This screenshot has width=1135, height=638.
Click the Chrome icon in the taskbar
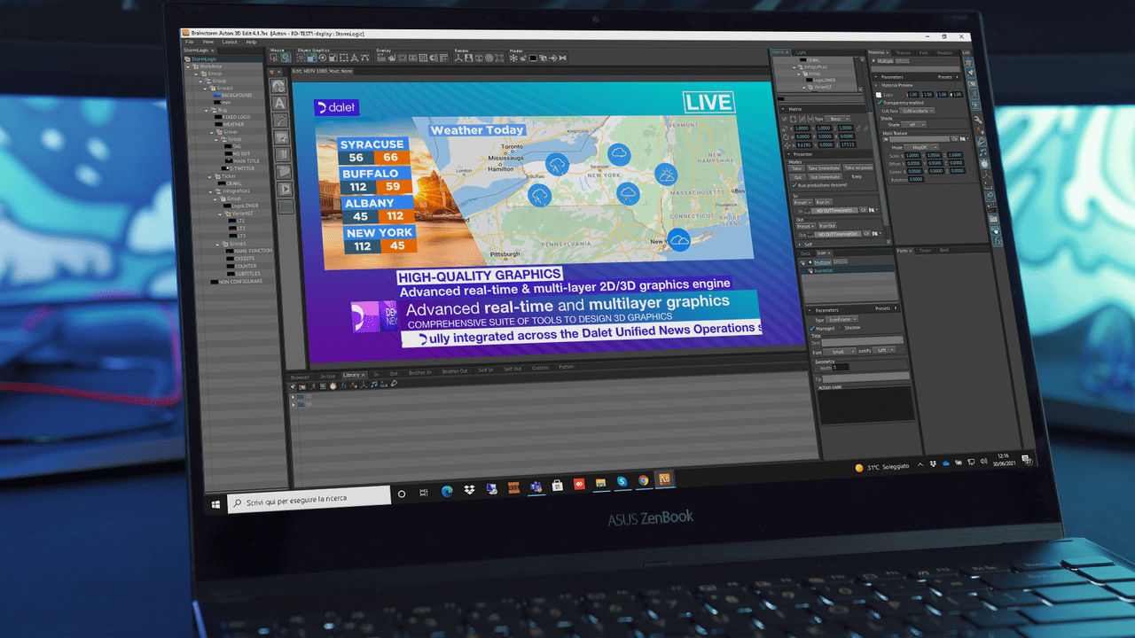point(643,481)
